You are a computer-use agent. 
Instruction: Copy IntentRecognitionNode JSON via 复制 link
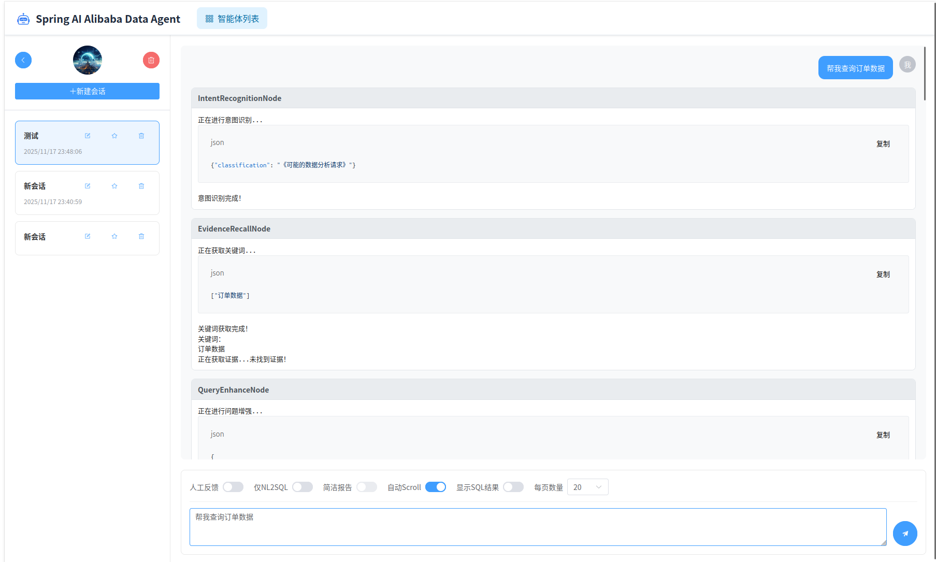pos(883,144)
